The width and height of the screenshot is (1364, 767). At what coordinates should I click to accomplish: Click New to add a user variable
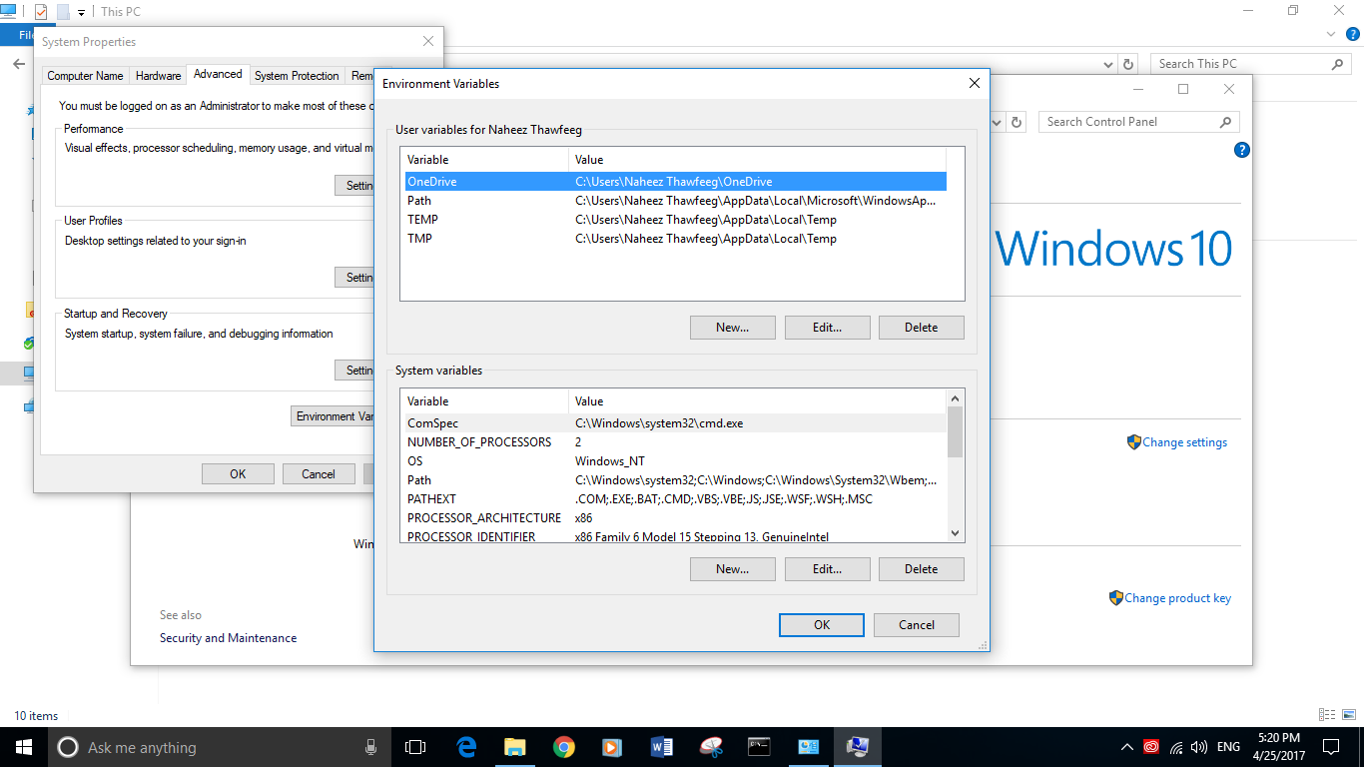tap(732, 327)
